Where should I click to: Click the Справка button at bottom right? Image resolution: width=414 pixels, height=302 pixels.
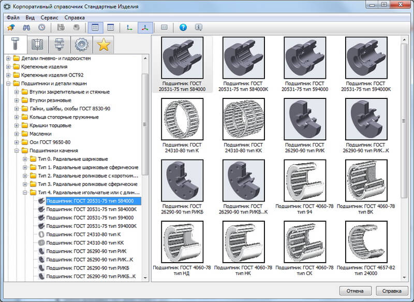click(x=392, y=291)
